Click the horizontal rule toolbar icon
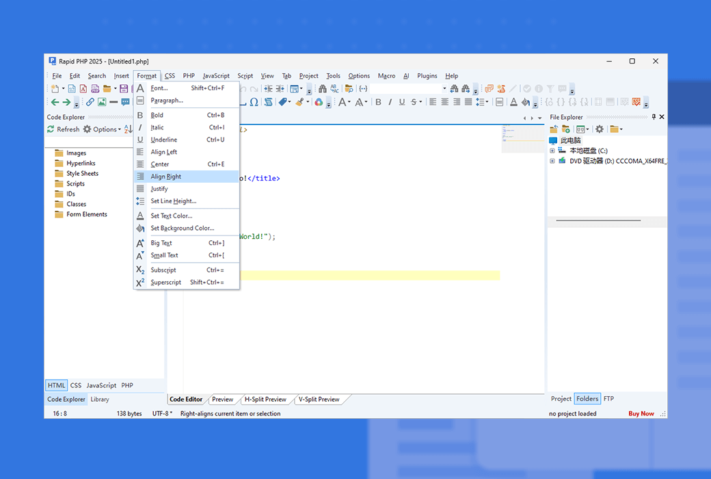Screen dimensions: 711x479 (x=113, y=102)
